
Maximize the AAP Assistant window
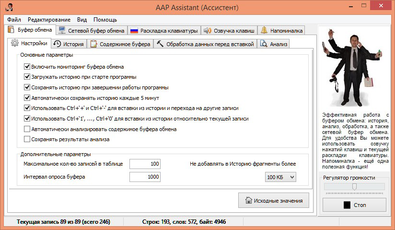click(x=363, y=6)
